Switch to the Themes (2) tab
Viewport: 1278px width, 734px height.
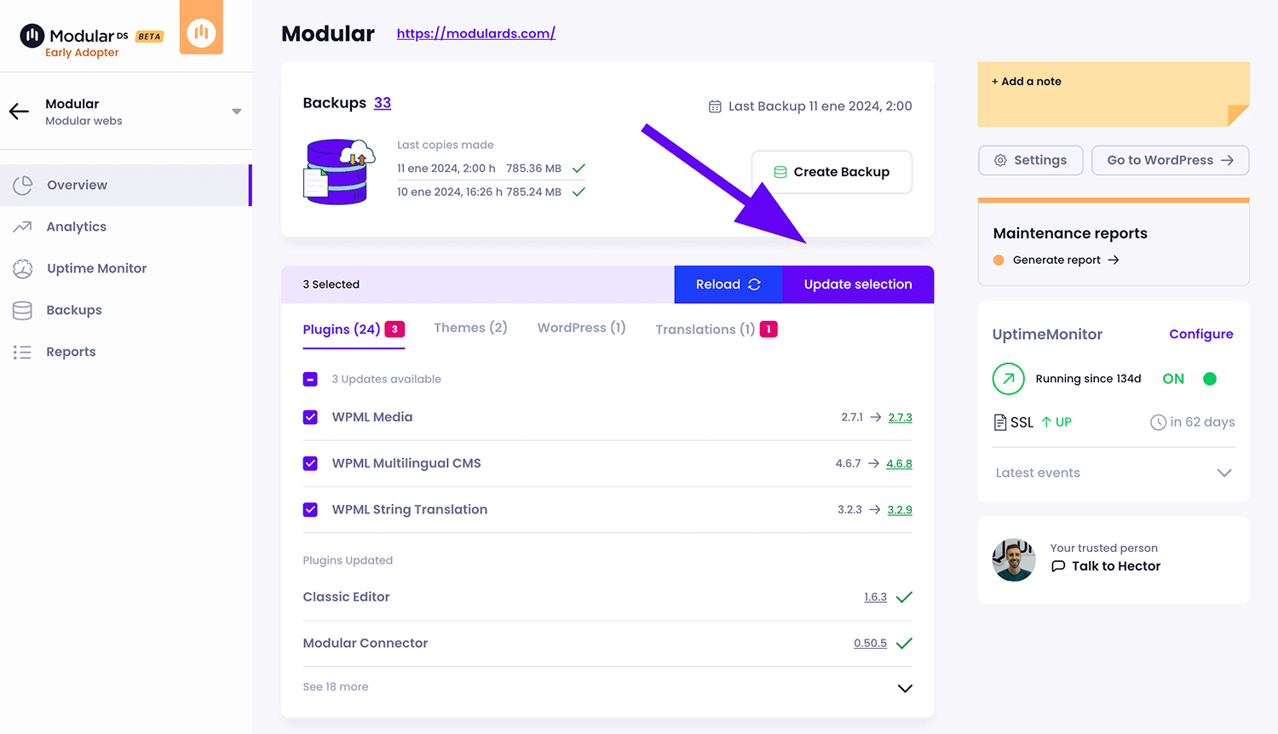click(x=470, y=328)
